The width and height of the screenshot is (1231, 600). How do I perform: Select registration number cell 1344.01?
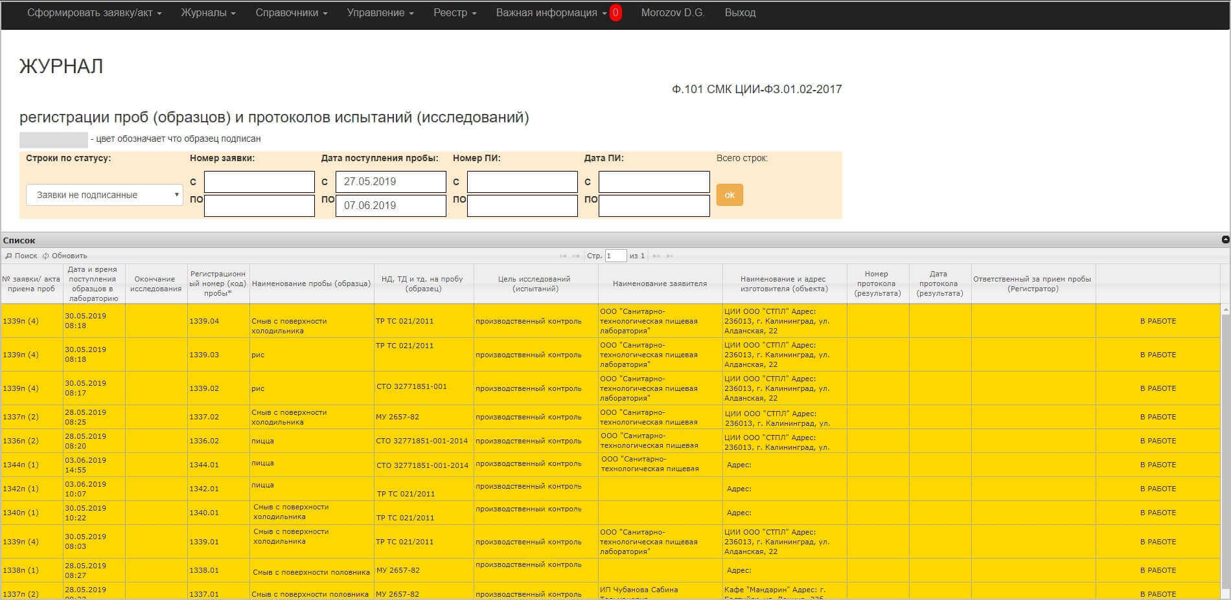click(x=218, y=465)
